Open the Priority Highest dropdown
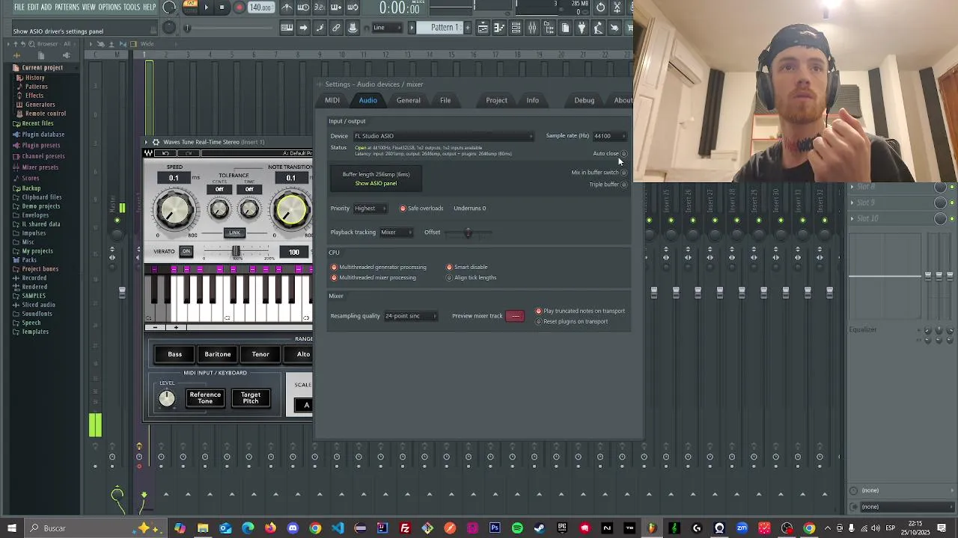 (370, 208)
